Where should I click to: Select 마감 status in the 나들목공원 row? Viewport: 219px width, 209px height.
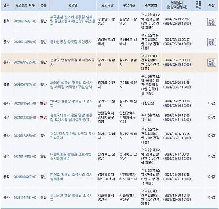tap(211, 156)
